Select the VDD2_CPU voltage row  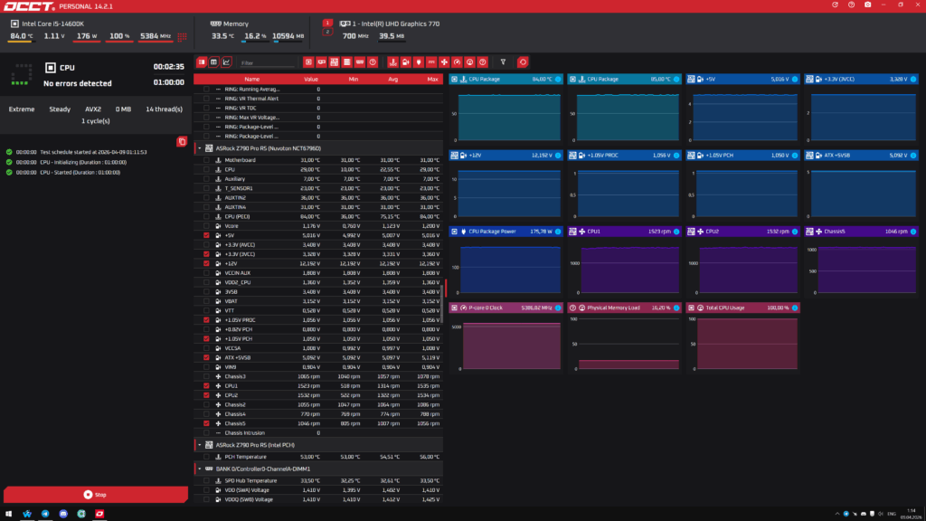click(x=319, y=282)
